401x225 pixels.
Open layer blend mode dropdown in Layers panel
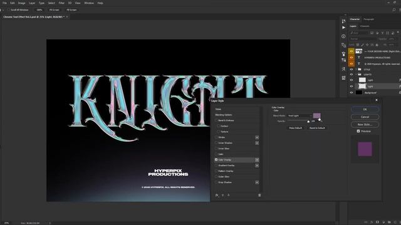click(363, 39)
